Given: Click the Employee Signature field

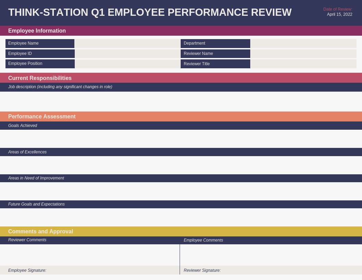Looking at the screenshot, I should [90, 270].
